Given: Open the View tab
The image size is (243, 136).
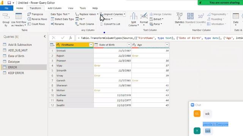Looking at the screenshot, I should coord(71,8).
